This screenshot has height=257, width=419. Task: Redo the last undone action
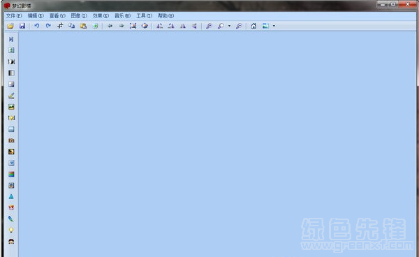[48, 26]
